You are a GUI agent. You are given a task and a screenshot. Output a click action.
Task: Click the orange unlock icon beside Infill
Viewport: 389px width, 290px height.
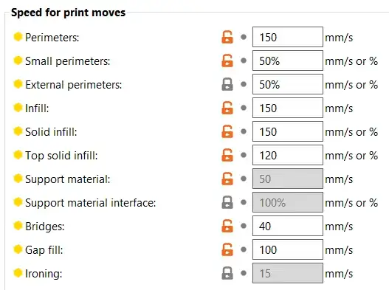[227, 108]
